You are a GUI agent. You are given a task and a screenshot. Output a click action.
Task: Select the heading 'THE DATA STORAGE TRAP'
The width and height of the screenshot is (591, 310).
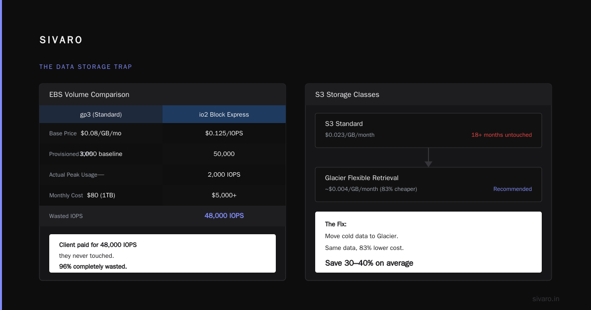(86, 67)
